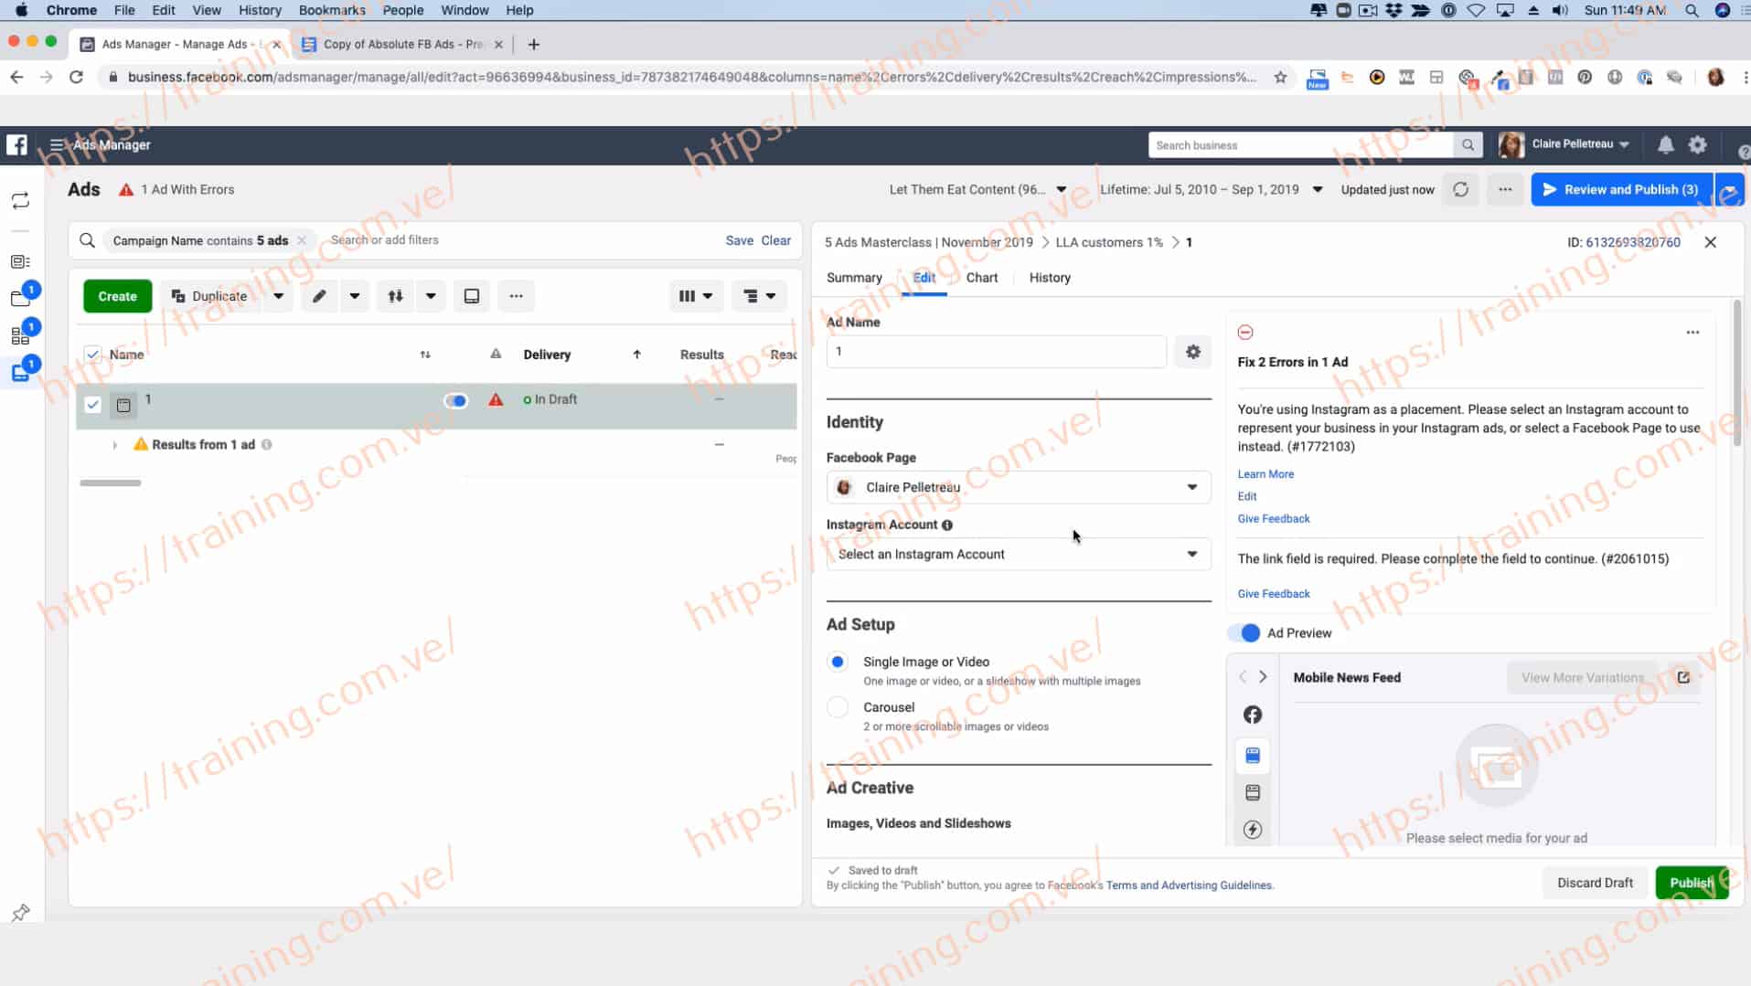This screenshot has height=986, width=1751.
Task: Open the History tab
Action: 1049,278
